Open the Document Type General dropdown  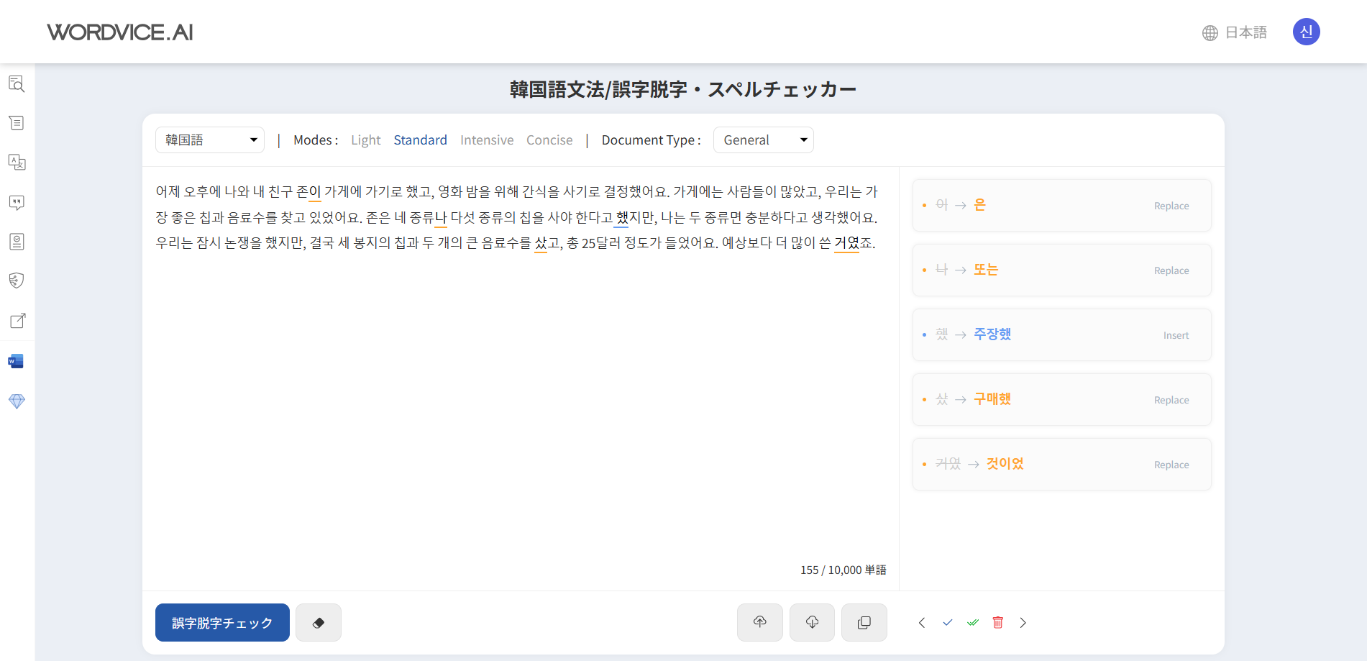pos(764,140)
